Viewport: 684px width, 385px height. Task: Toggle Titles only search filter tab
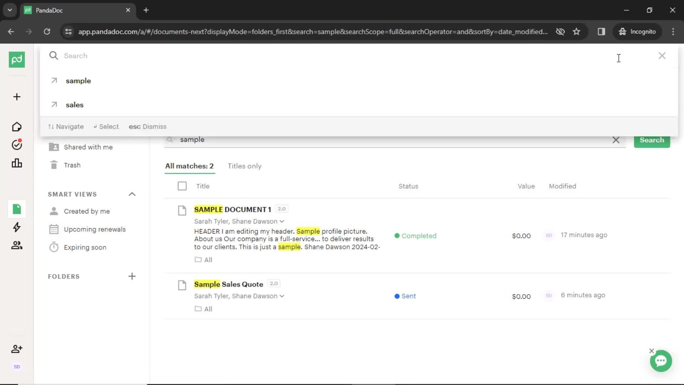click(244, 165)
